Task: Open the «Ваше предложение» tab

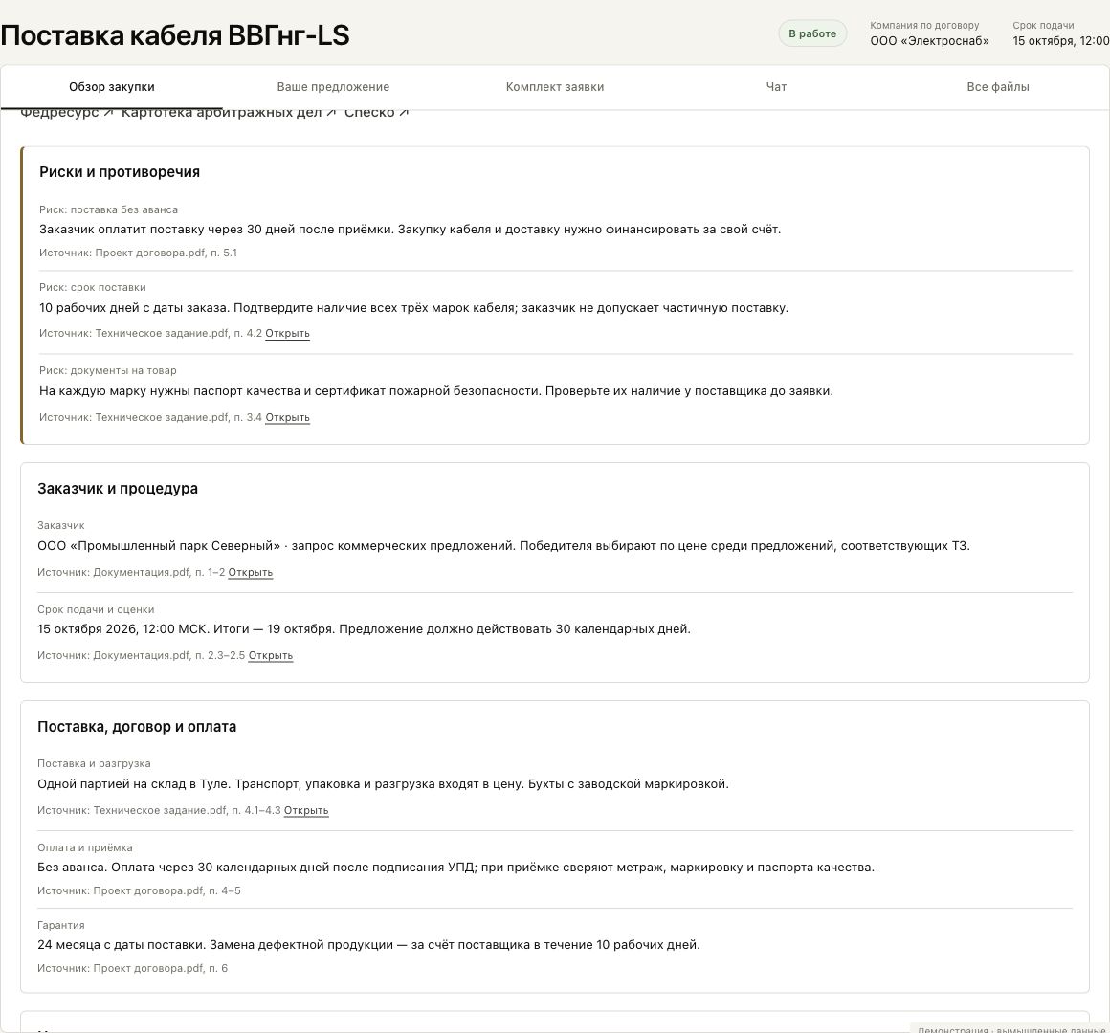Action: pos(333,87)
